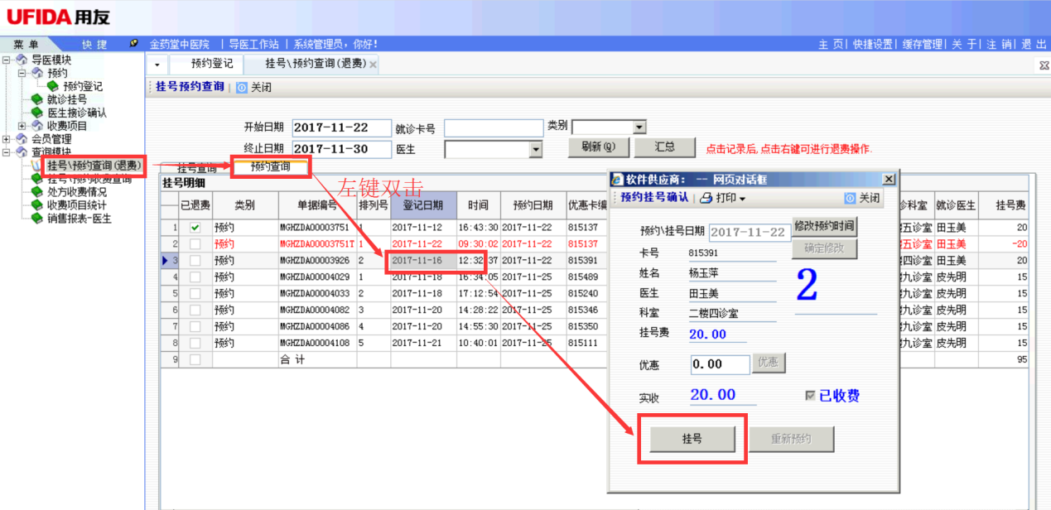Select 挂号\预约查询(退费) in the tree
1051x510 pixels.
pyautogui.click(x=94, y=166)
